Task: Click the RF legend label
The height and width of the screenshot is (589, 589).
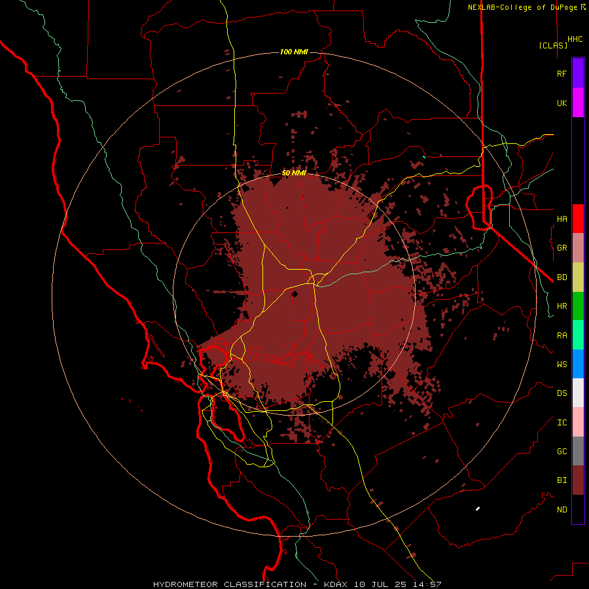Action: pos(562,73)
